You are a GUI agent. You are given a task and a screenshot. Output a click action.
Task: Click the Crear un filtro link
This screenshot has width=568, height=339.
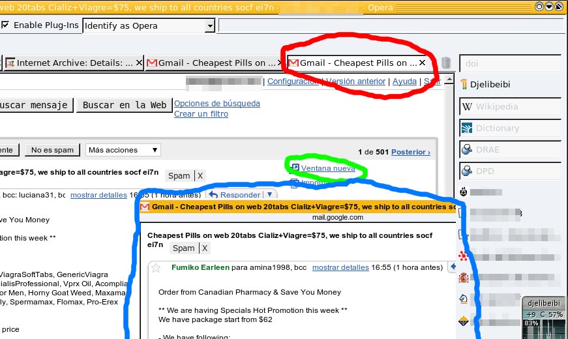201,114
